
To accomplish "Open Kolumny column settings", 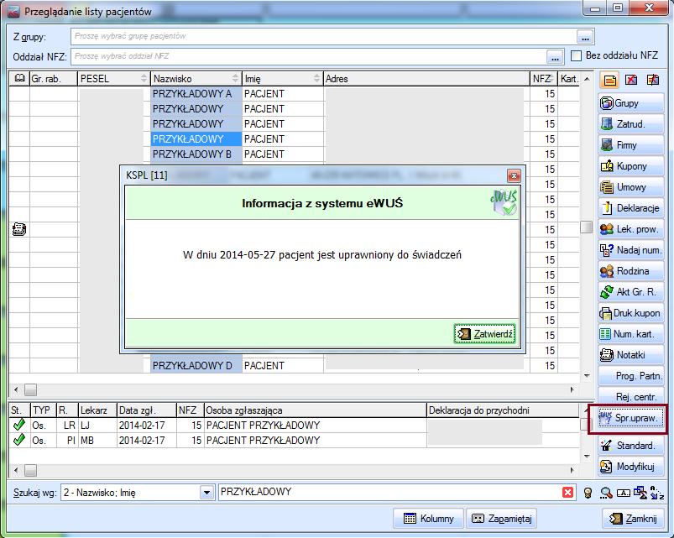I will (x=429, y=519).
